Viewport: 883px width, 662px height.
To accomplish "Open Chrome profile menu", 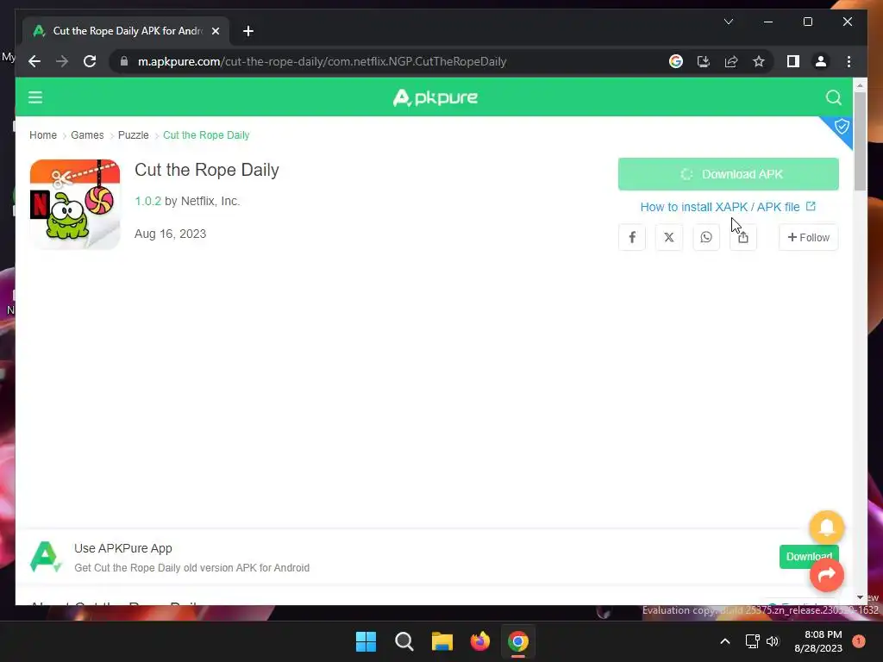I will [821, 61].
